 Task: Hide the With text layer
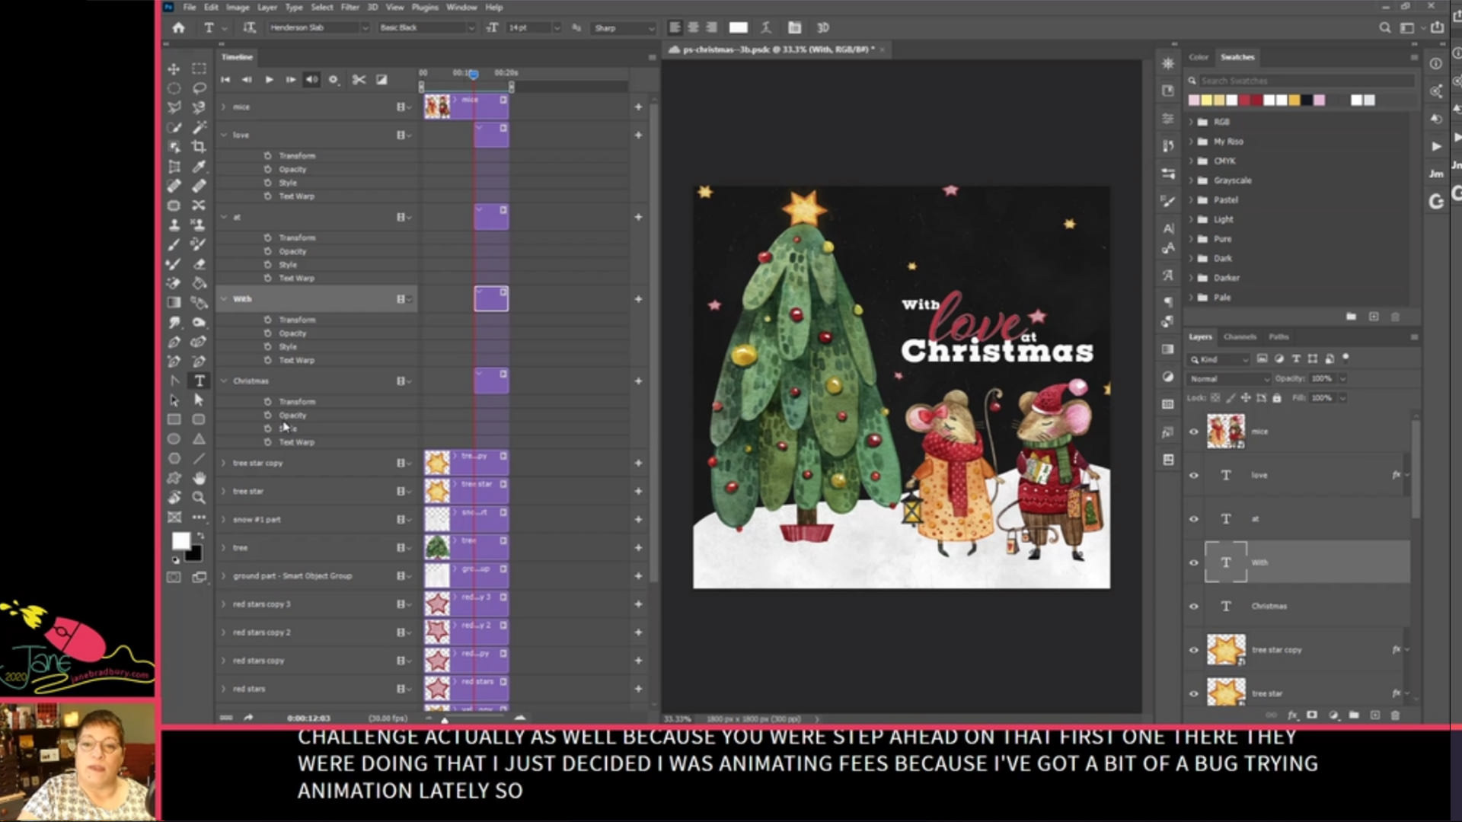pyautogui.click(x=1194, y=562)
